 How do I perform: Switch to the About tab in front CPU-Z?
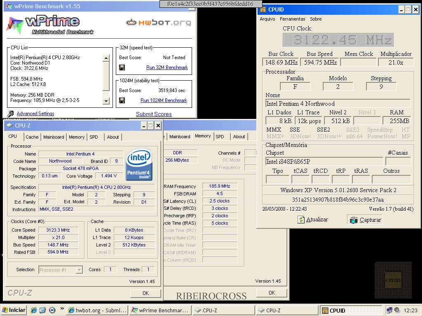pos(113,137)
